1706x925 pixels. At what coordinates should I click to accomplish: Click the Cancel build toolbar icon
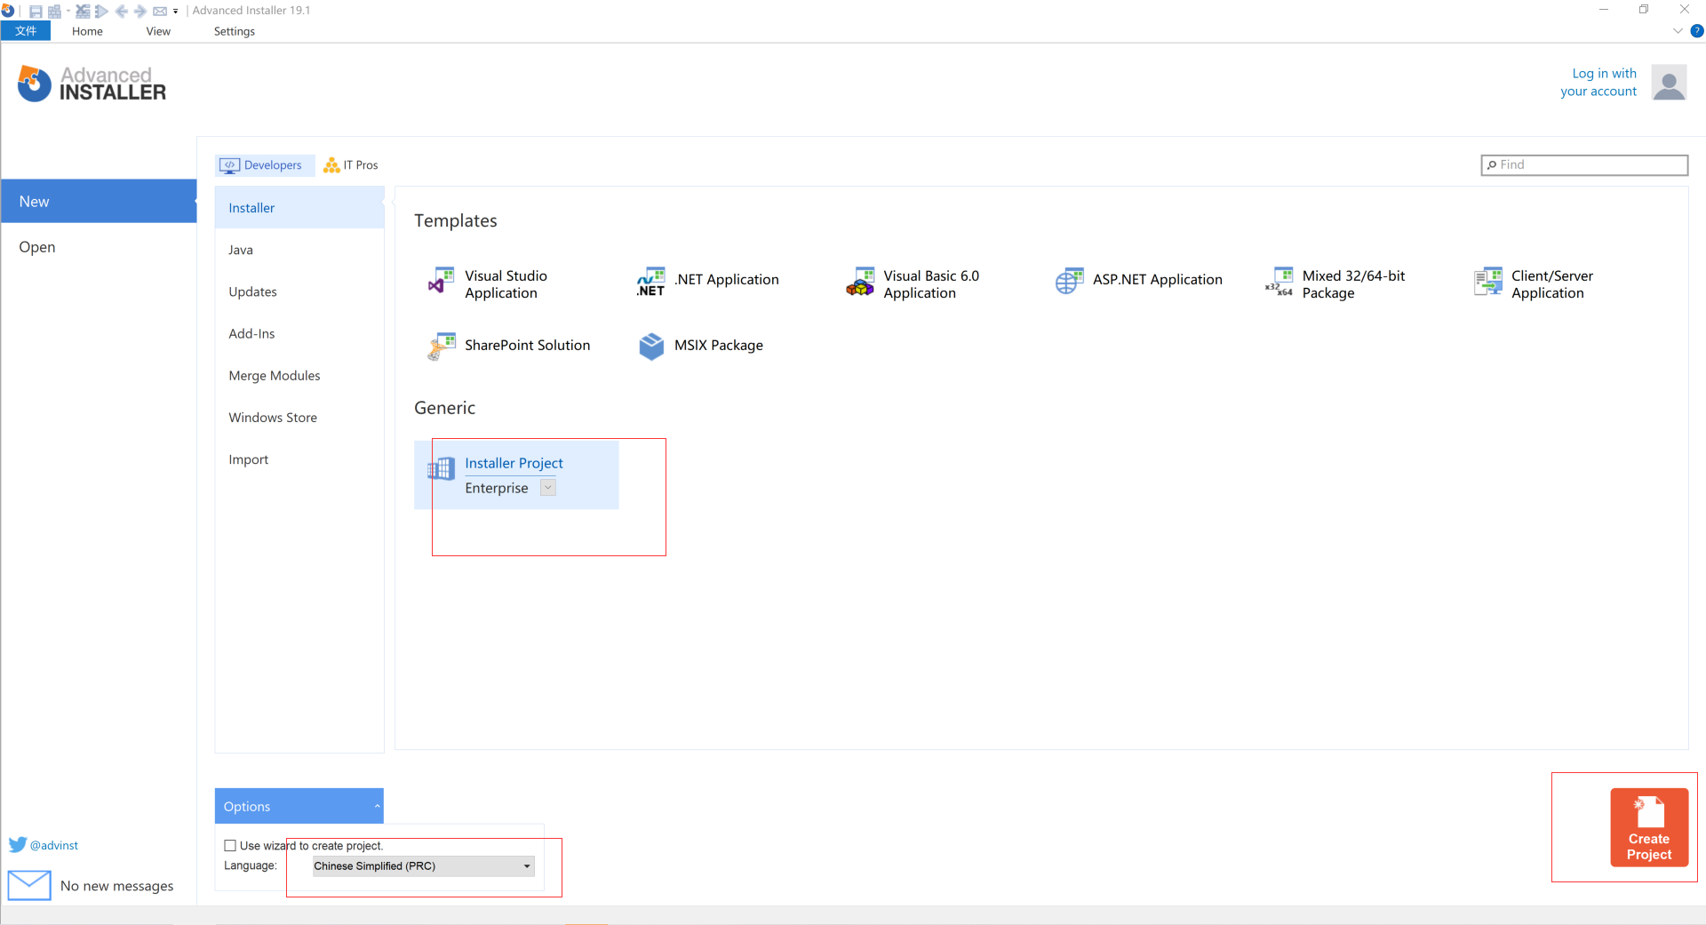tap(83, 11)
